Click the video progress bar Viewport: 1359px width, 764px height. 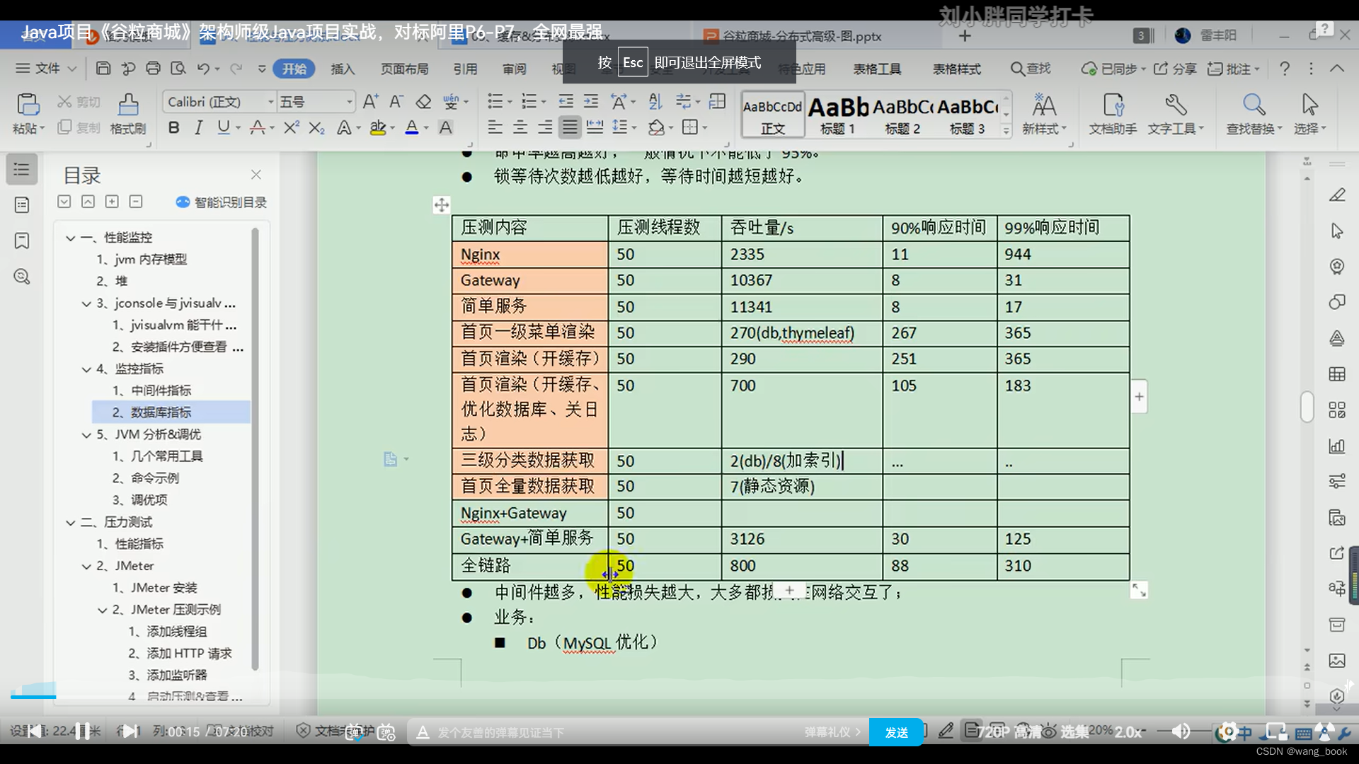click(679, 697)
